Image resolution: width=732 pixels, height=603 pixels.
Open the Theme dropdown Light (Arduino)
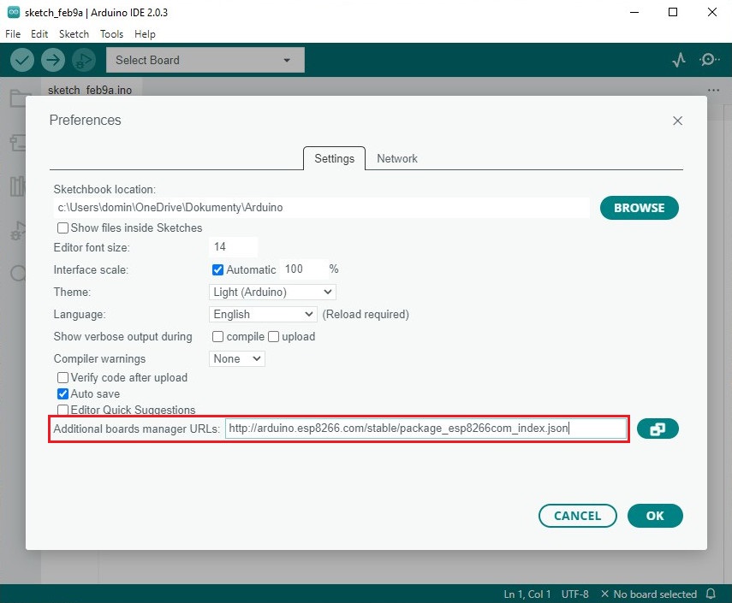coord(272,293)
